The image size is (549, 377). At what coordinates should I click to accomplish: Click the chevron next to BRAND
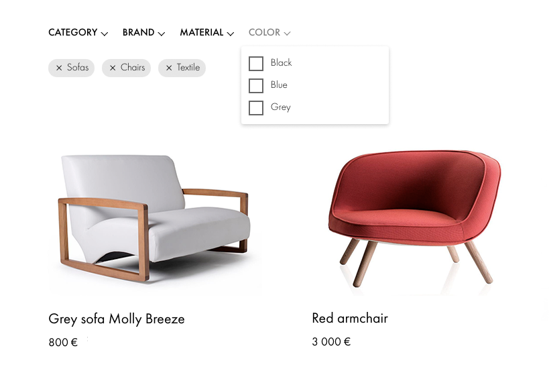162,34
